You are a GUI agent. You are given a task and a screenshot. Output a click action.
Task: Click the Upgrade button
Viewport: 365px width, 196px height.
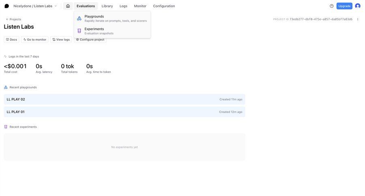tap(344, 6)
